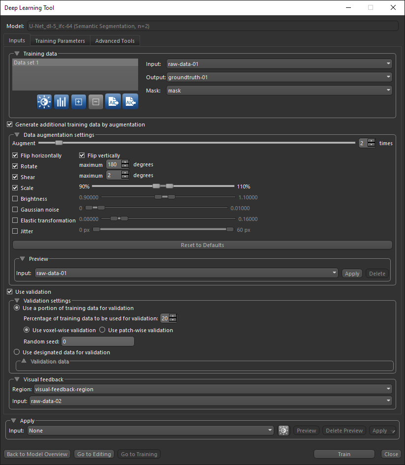This screenshot has height=465, width=405.
Task: Uncheck the Use validation checkbox
Action: 10,292
